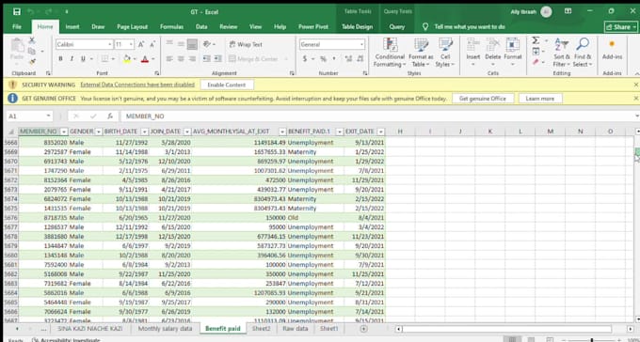Click column header K

click(490, 132)
